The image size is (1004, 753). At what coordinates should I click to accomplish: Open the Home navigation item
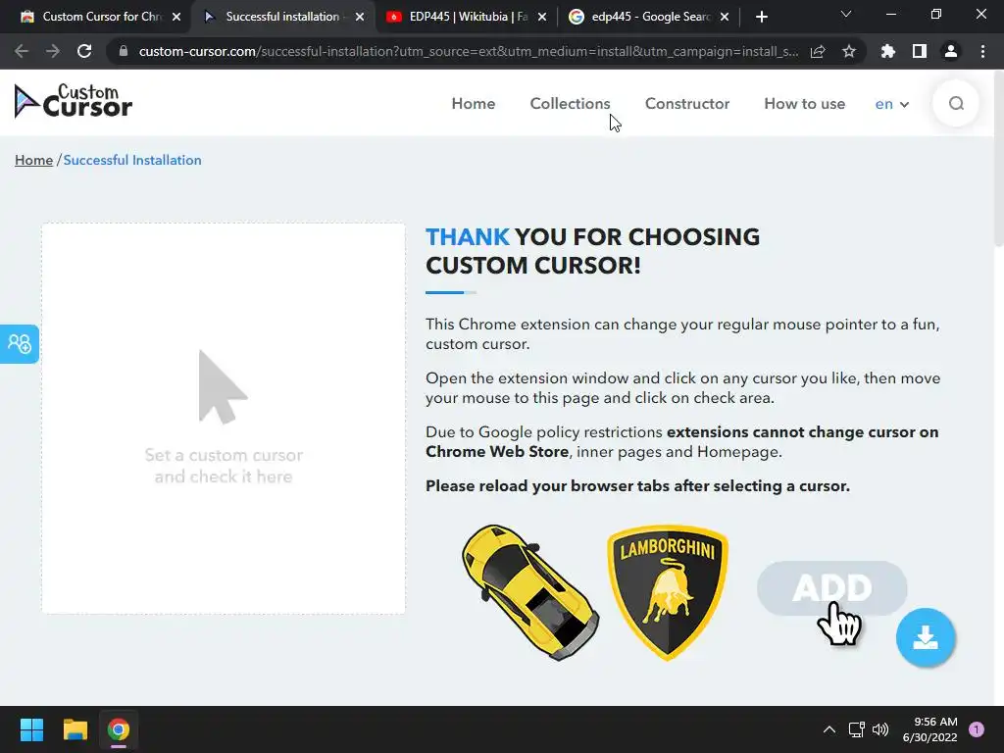[x=474, y=104]
